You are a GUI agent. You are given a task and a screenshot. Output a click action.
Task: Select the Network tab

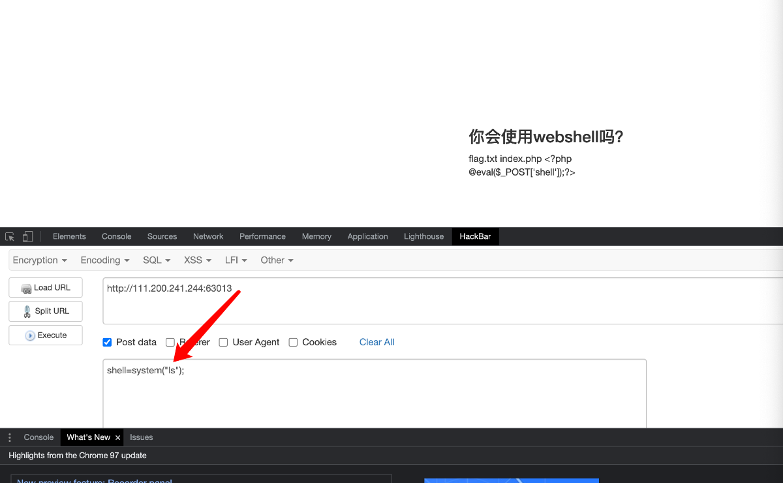pos(208,236)
